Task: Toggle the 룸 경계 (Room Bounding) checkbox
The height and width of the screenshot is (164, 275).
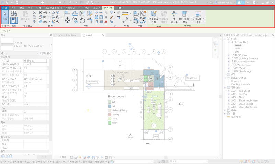Action: [x=25, y=97]
